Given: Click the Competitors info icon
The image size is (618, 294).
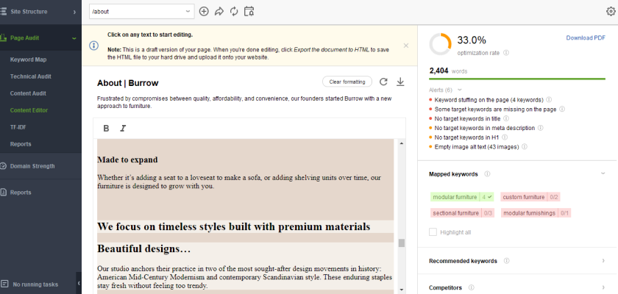Looking at the screenshot, I should point(472,287).
